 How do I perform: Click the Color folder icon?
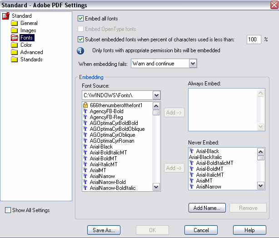tap(14, 45)
